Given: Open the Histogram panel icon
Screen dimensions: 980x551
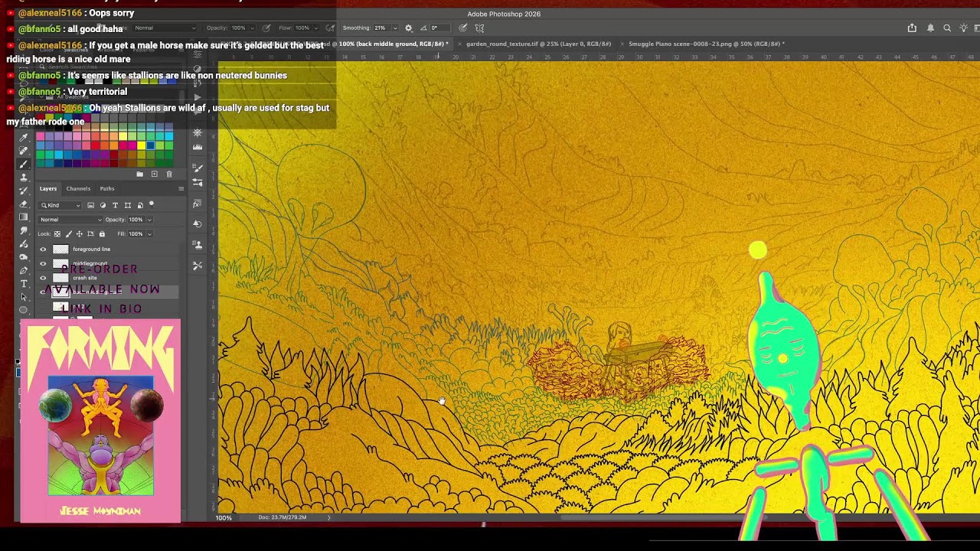Looking at the screenshot, I should coord(198,147).
